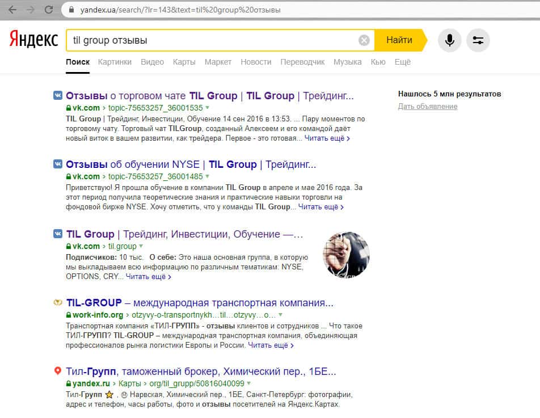This screenshot has width=540, height=418.
Task: Switch to the Картинки tab
Action: 115,62
